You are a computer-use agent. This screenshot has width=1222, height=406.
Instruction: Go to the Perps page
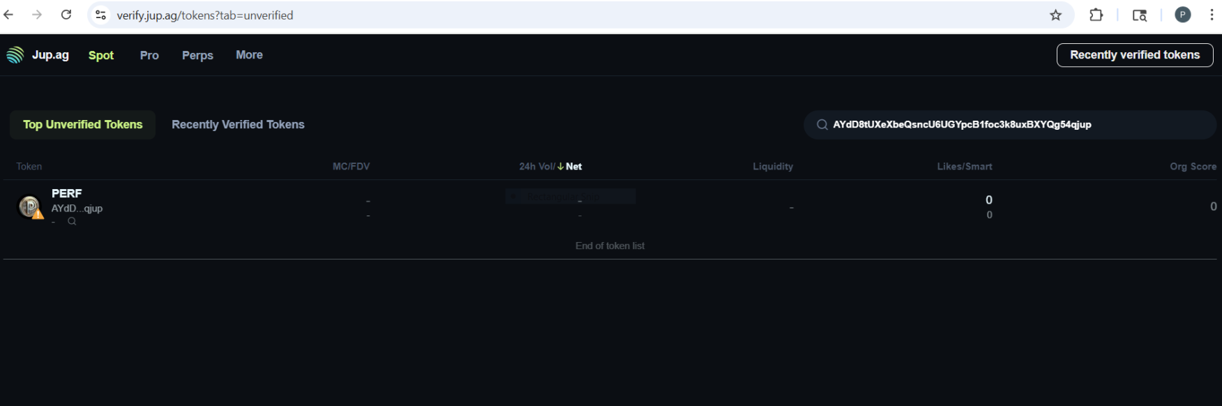[x=197, y=55]
